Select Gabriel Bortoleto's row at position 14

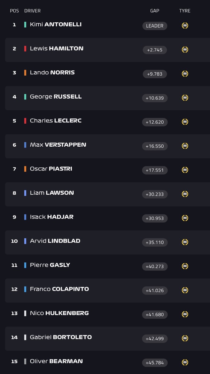pos(108,339)
